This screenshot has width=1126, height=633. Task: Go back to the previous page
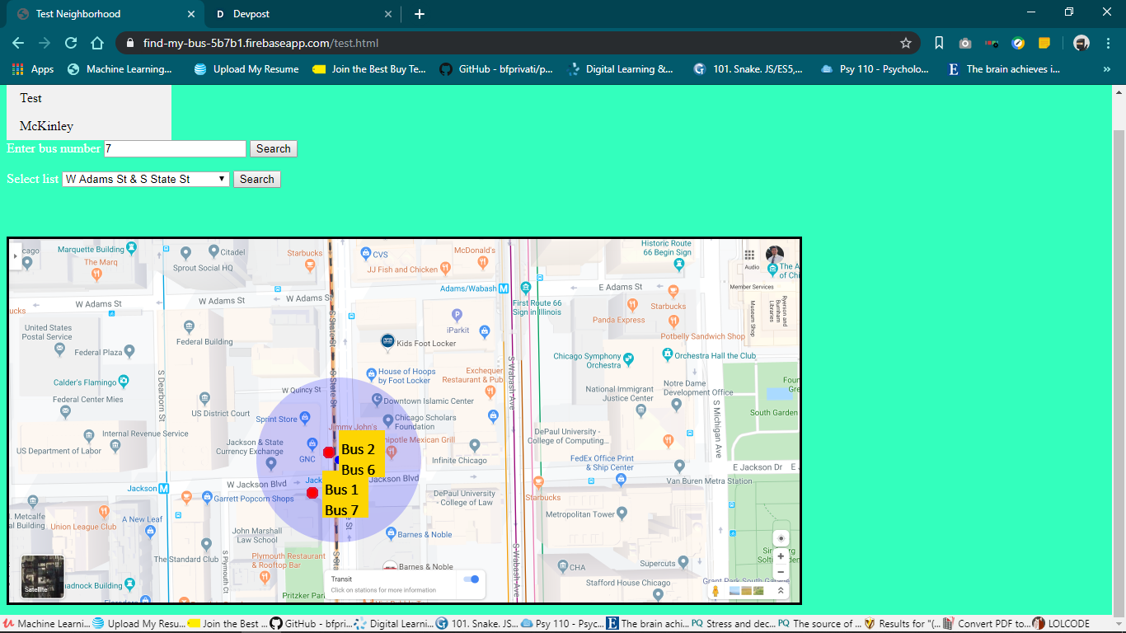(x=18, y=43)
